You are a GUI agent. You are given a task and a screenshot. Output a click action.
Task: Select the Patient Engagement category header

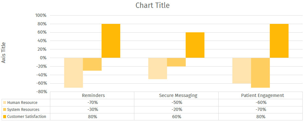click(x=263, y=95)
